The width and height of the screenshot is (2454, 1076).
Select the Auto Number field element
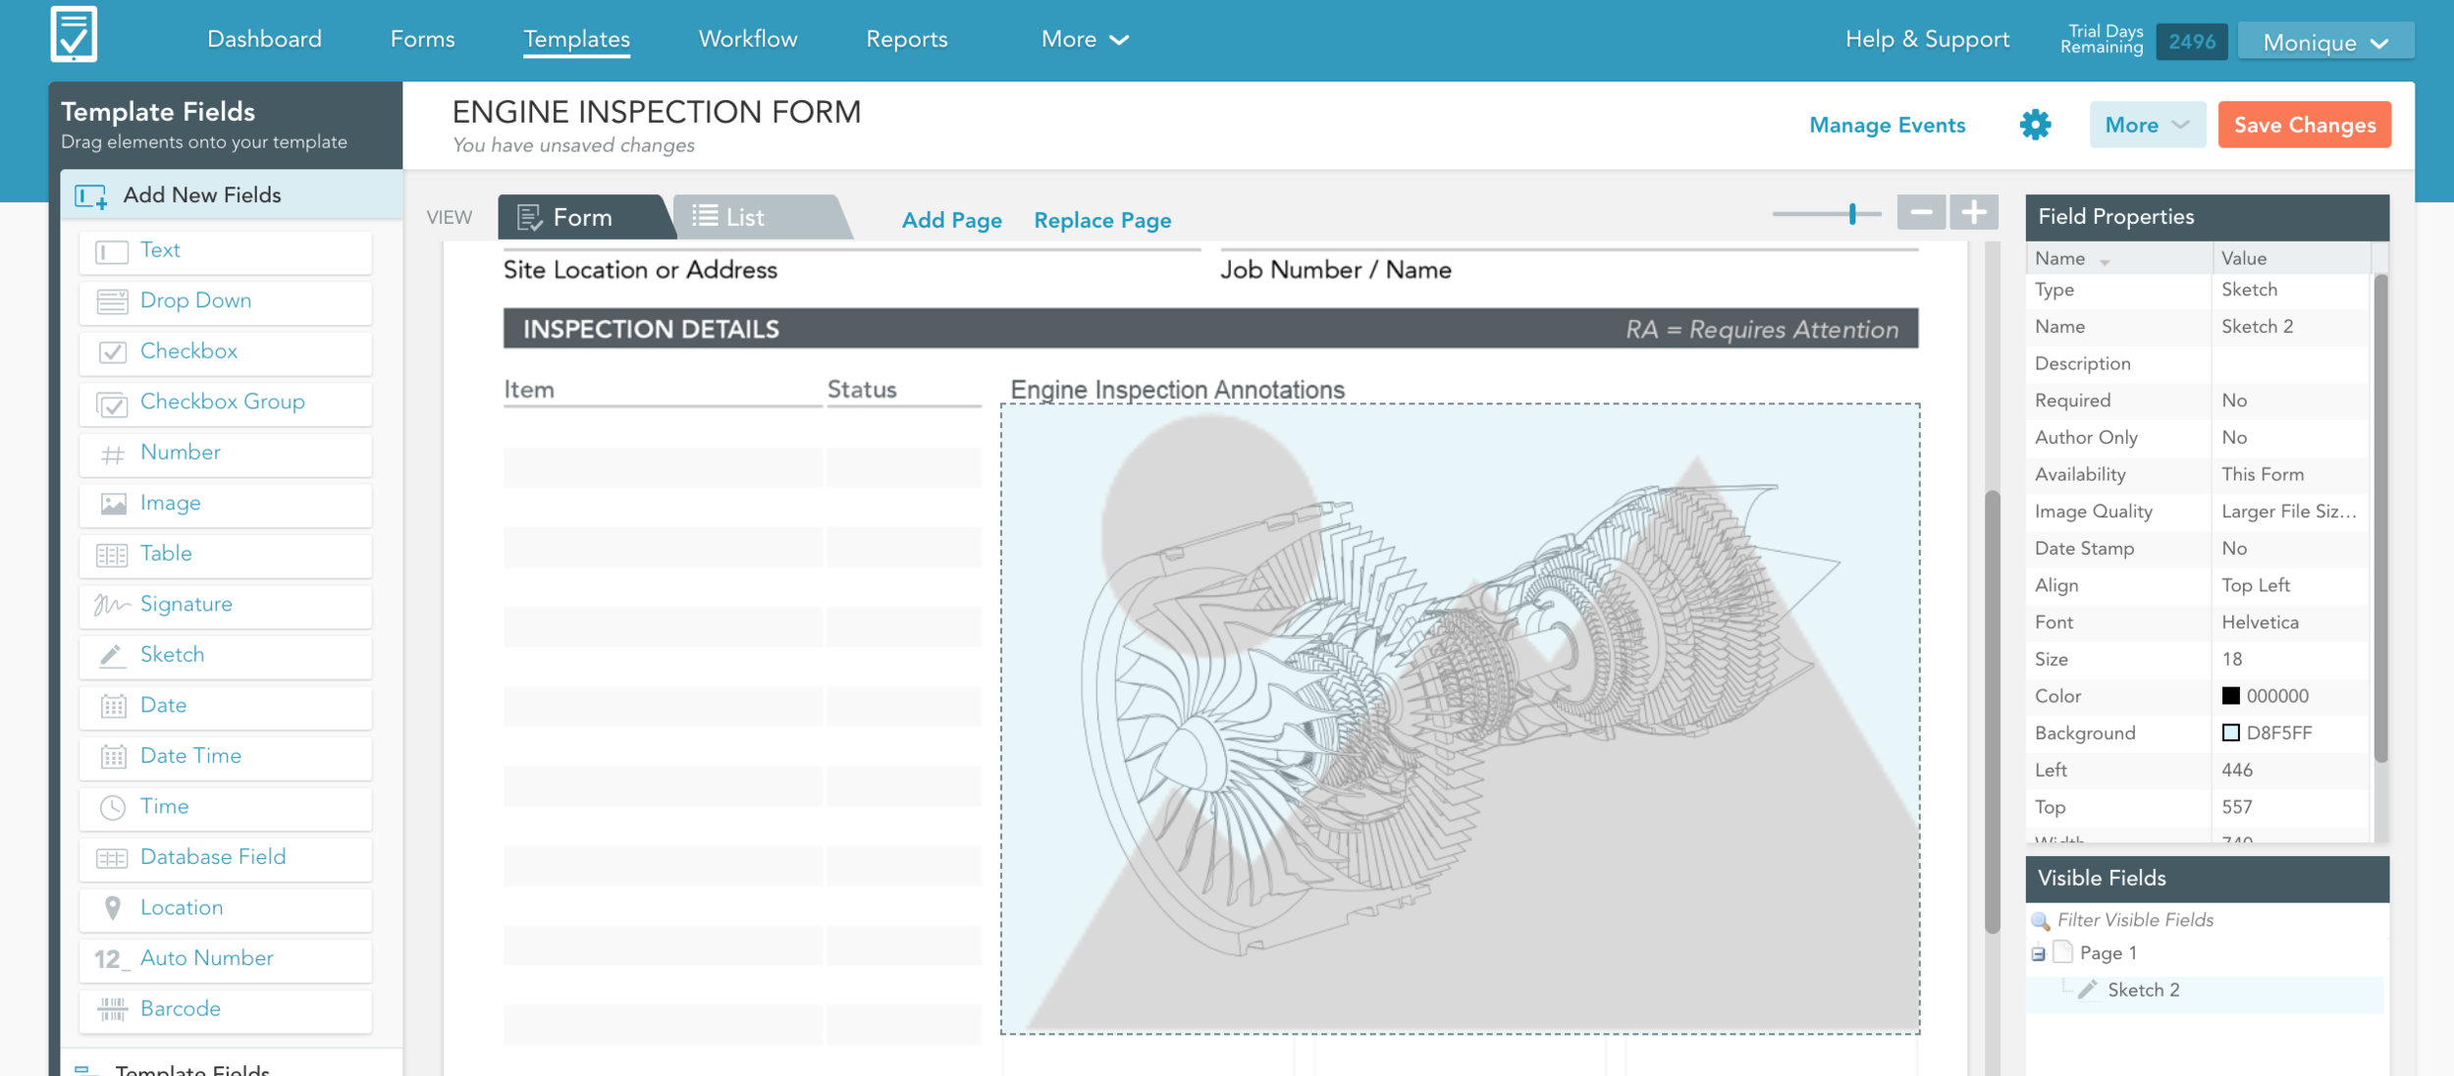226,959
